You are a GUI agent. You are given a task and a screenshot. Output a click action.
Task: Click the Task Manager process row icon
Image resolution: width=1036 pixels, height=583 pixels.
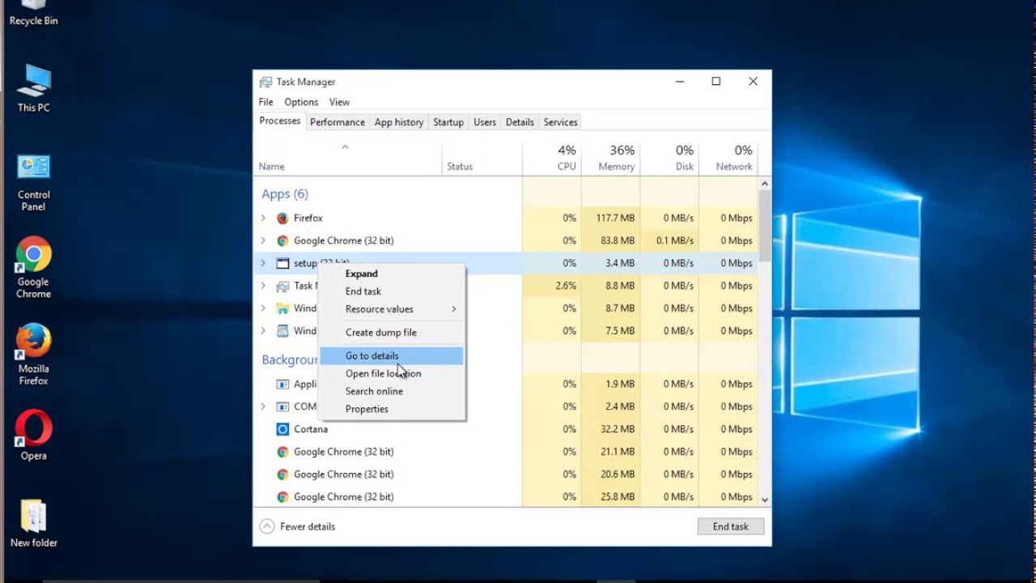click(282, 286)
